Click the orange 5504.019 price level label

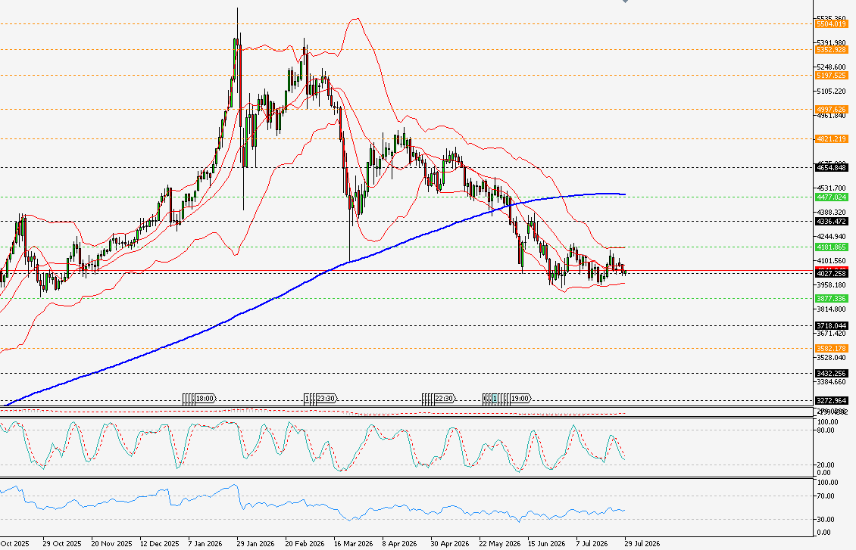point(831,24)
